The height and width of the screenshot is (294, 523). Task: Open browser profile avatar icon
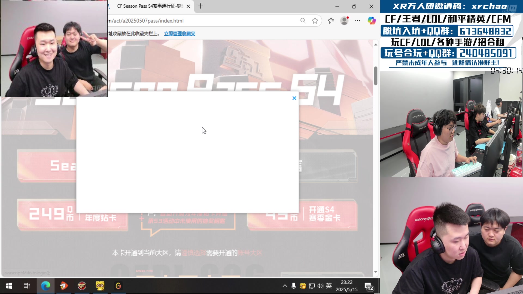click(x=344, y=21)
